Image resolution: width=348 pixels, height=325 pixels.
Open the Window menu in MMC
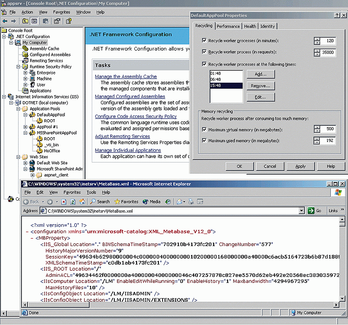(83, 12)
